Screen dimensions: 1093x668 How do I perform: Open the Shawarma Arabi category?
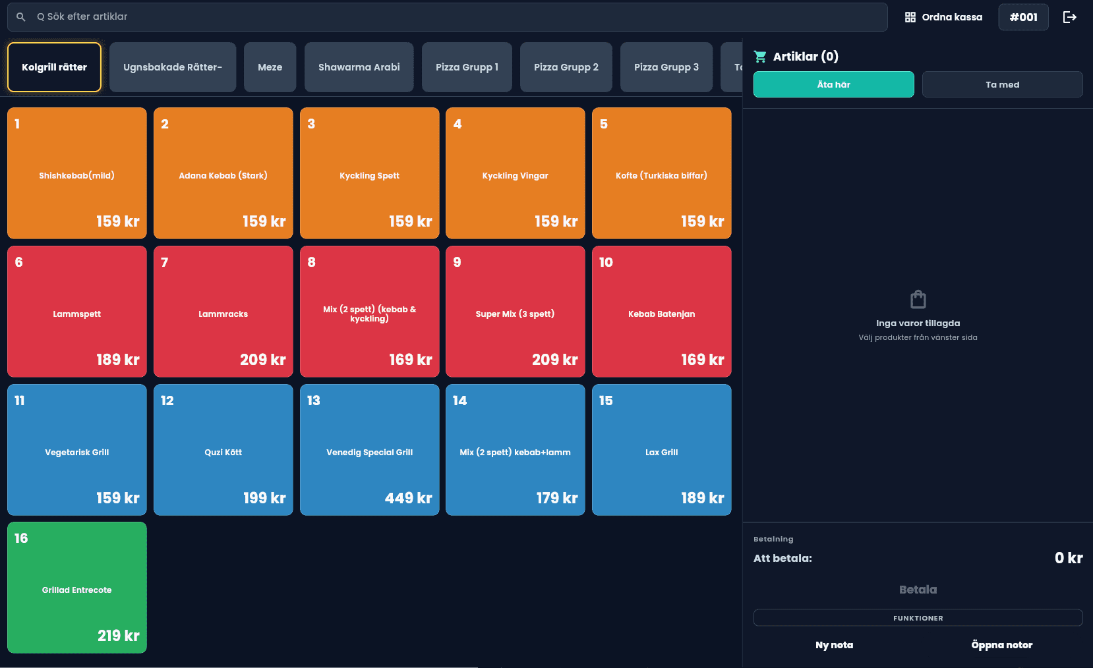359,67
